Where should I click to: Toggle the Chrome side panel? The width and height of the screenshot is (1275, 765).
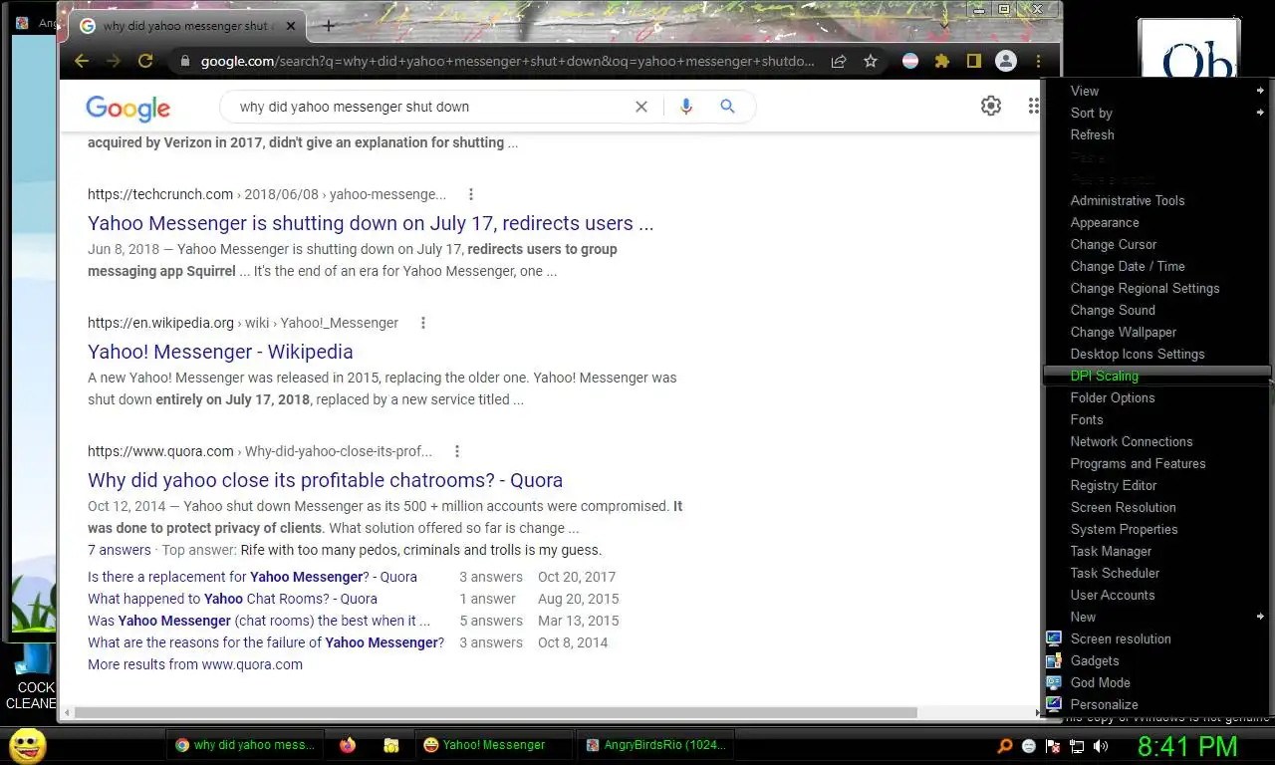pyautogui.click(x=974, y=61)
